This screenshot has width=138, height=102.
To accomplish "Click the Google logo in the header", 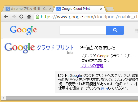I will 23,30.
